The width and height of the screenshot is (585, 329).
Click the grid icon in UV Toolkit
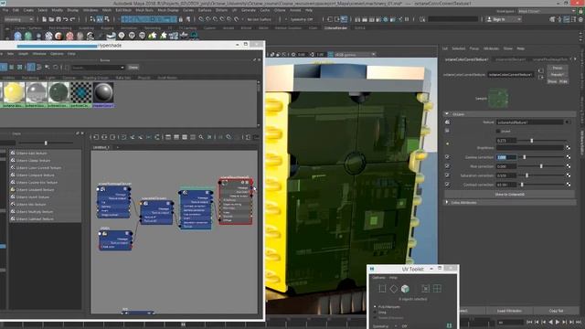pos(437,289)
